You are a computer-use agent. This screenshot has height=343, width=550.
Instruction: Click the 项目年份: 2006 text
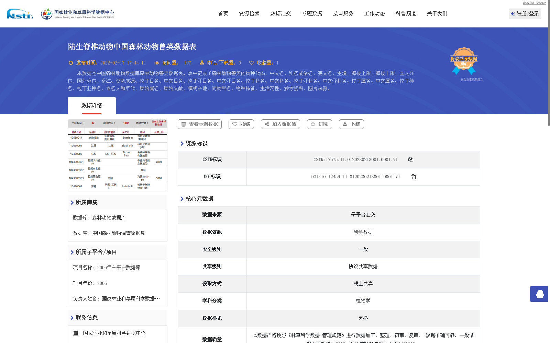(x=90, y=283)
